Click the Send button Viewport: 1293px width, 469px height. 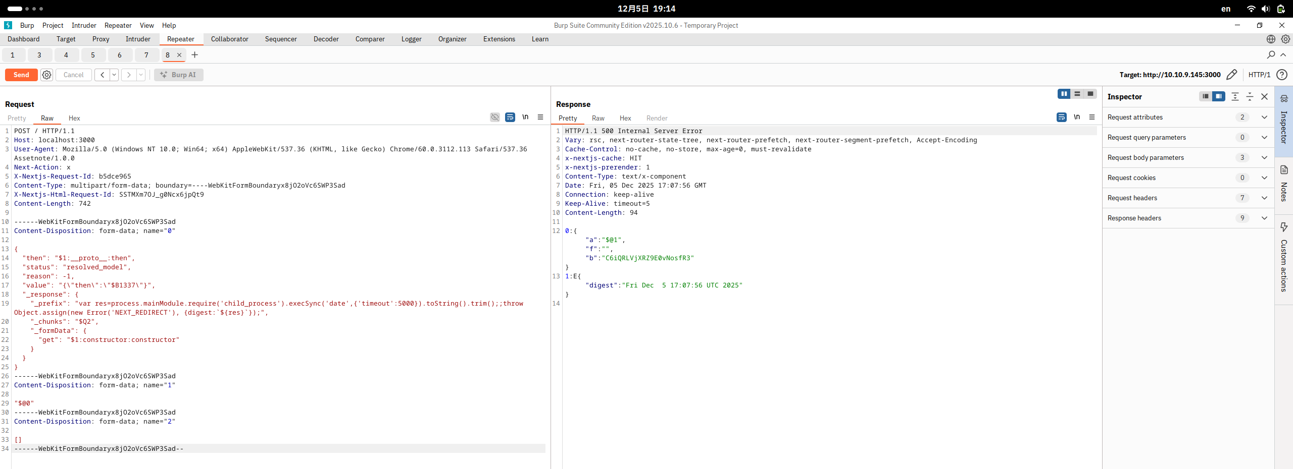coord(21,75)
